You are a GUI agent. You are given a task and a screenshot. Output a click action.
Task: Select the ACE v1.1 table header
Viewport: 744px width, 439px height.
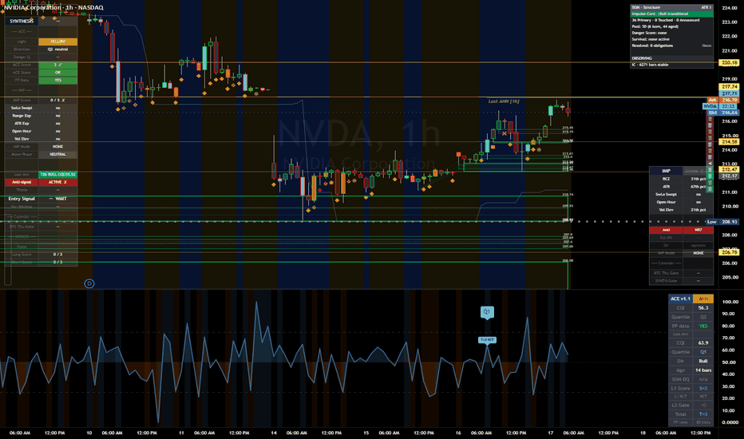680,299
